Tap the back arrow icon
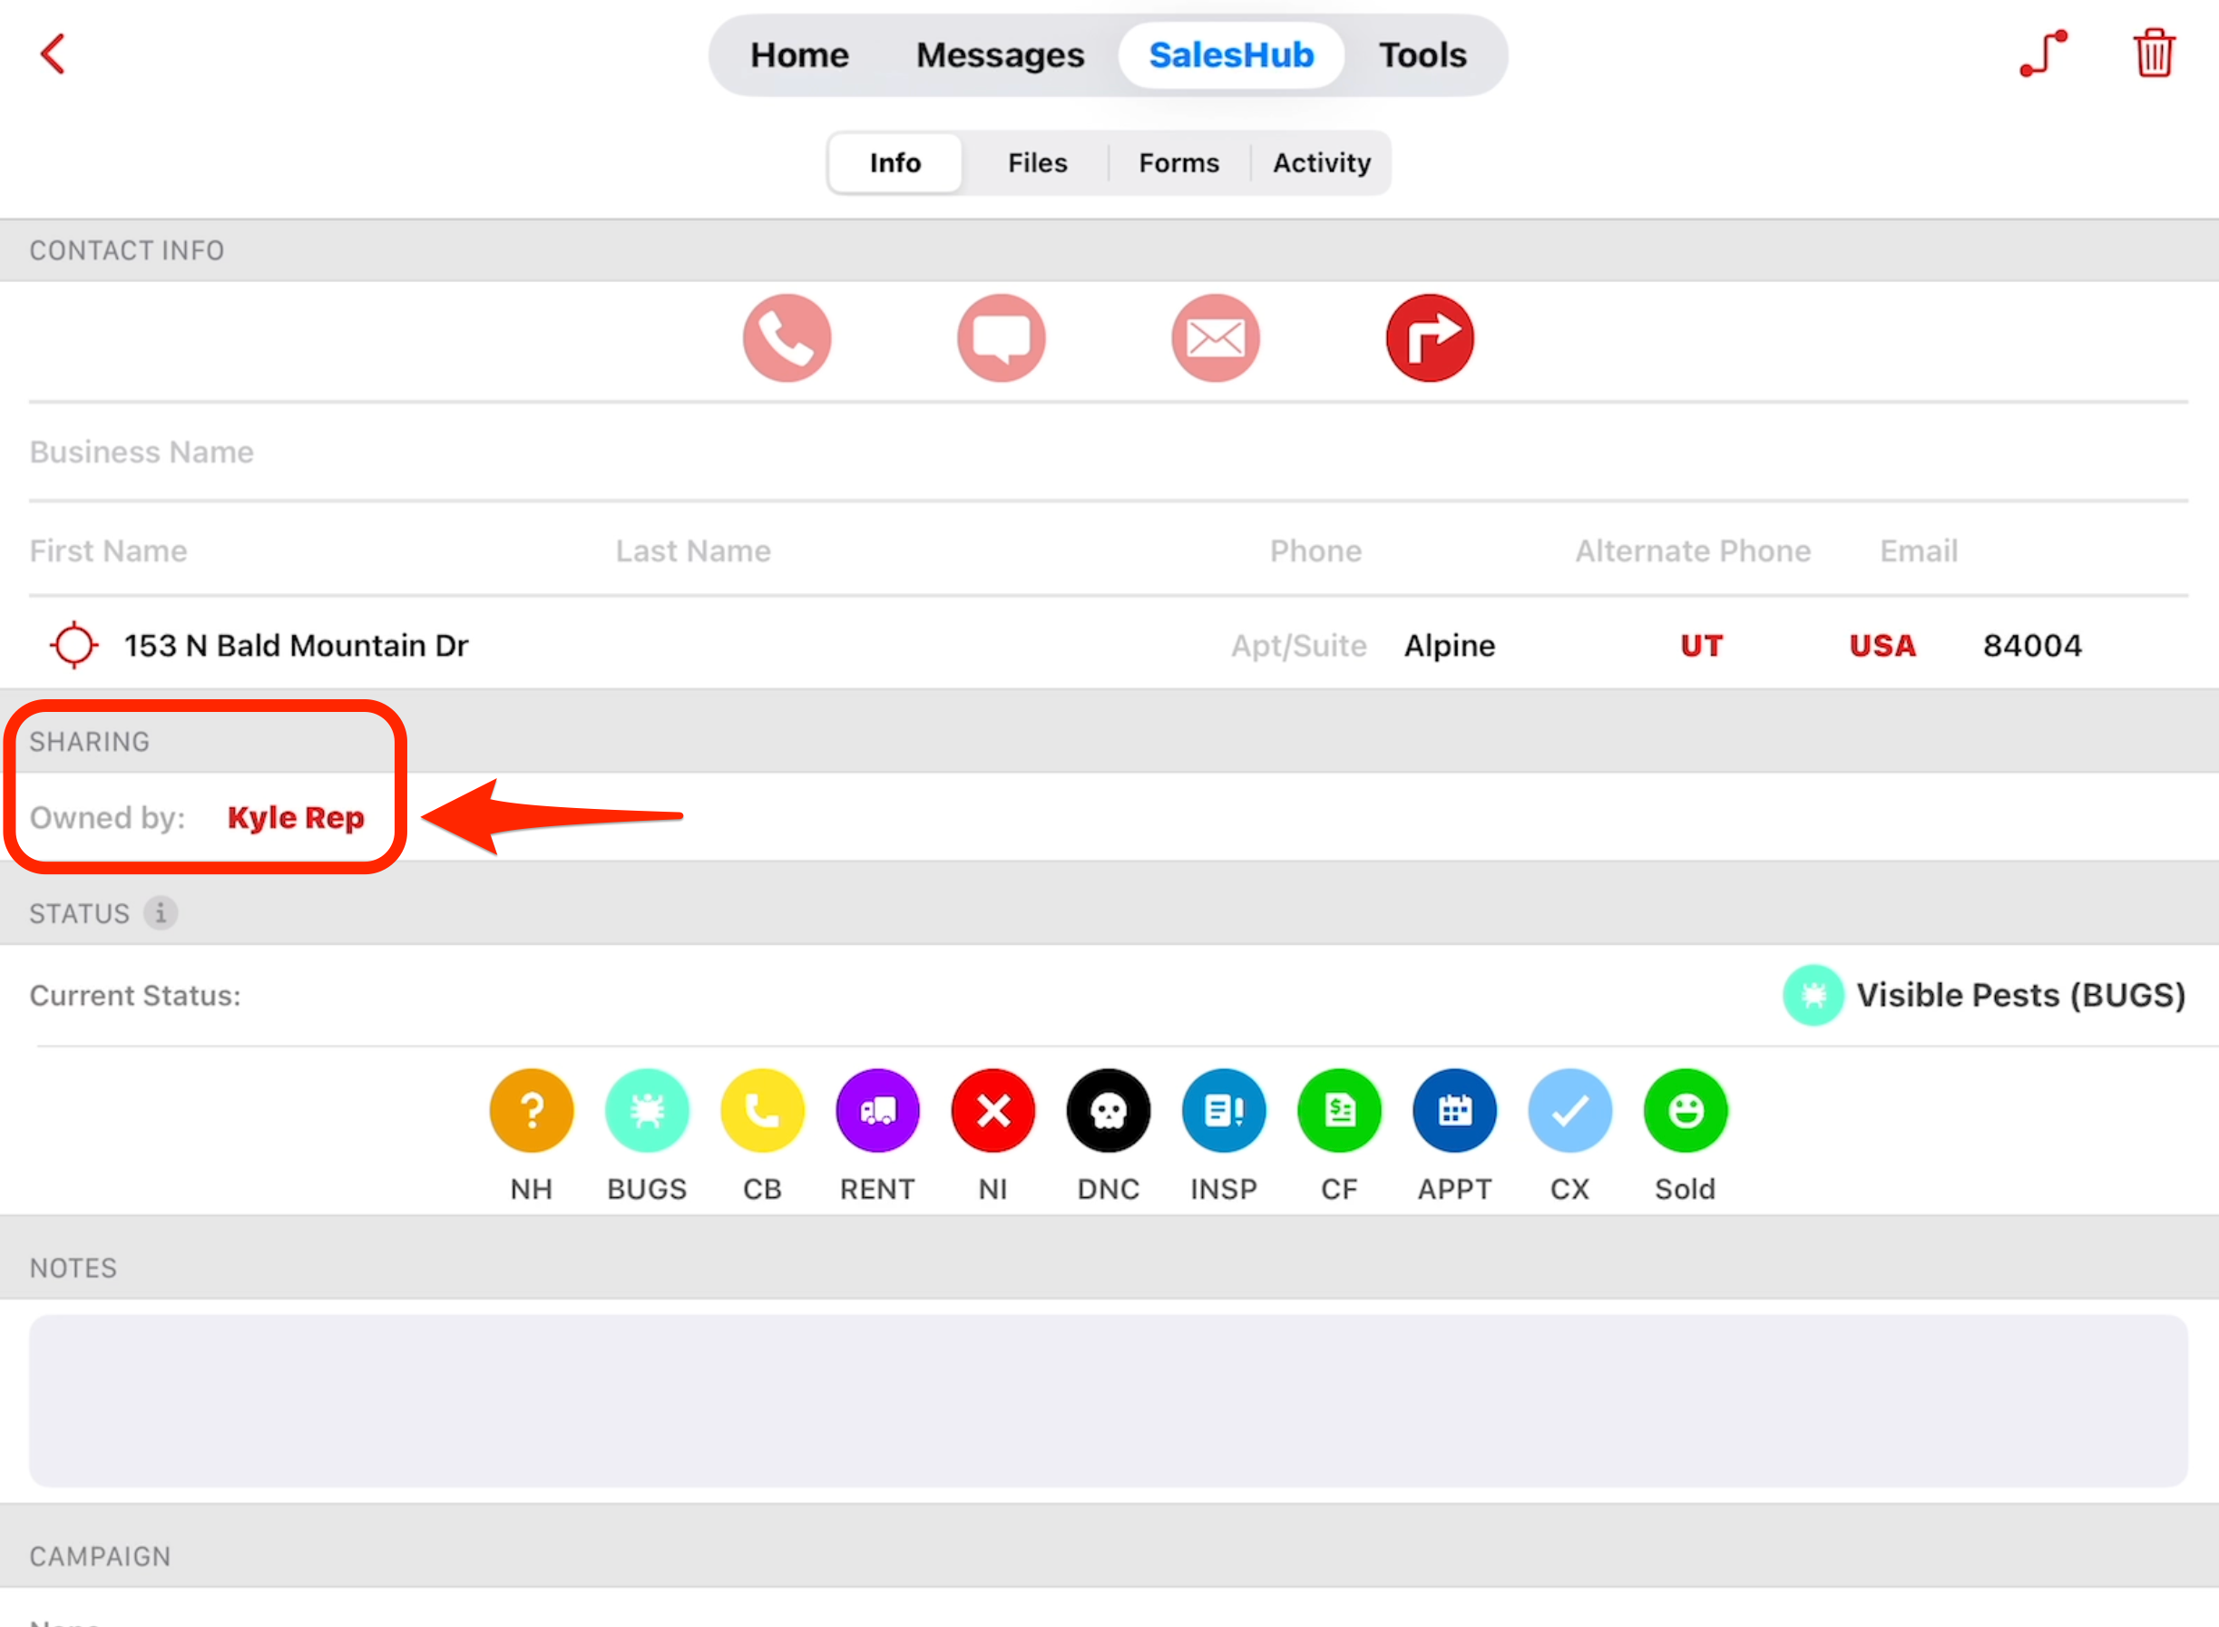The height and width of the screenshot is (1627, 2219). pos(54,54)
